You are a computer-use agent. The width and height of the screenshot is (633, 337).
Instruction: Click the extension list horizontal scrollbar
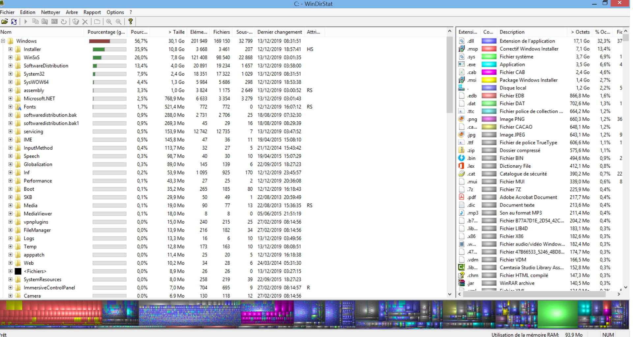tap(534, 294)
